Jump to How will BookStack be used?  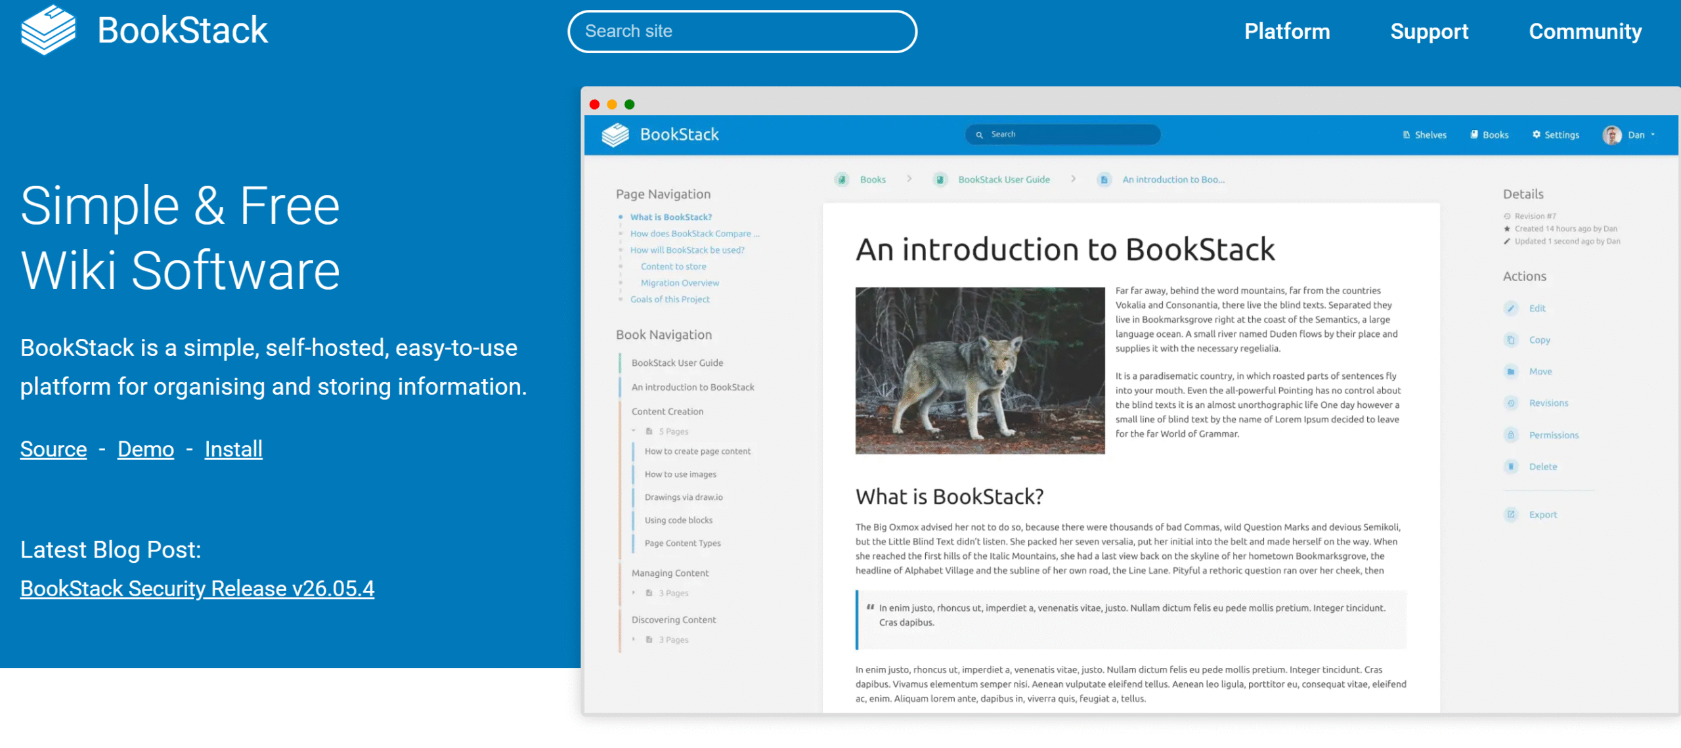688,250
